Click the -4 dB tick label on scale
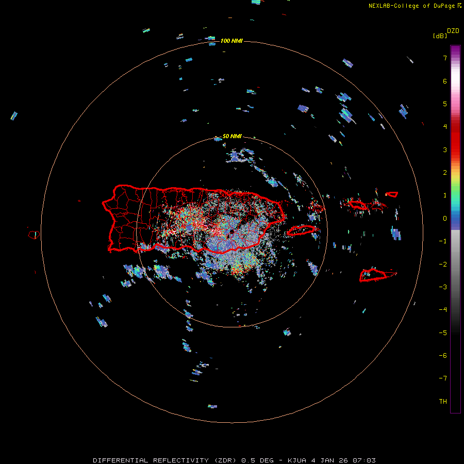The image size is (464, 464). tap(443, 310)
